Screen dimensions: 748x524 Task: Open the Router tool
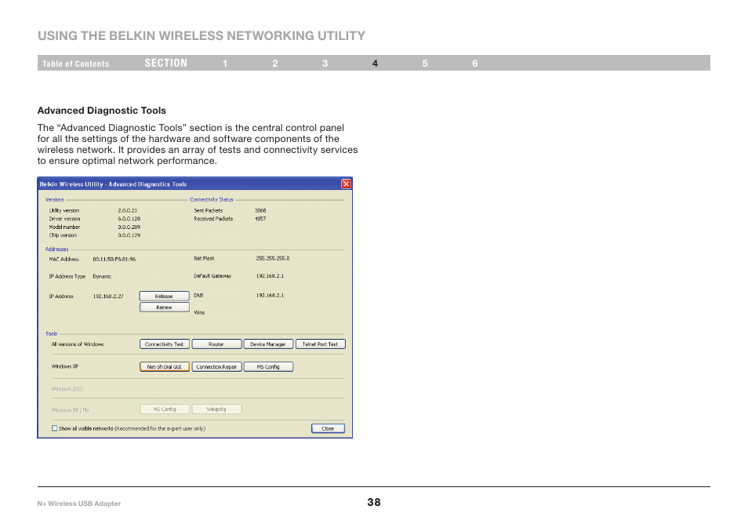[x=216, y=344]
